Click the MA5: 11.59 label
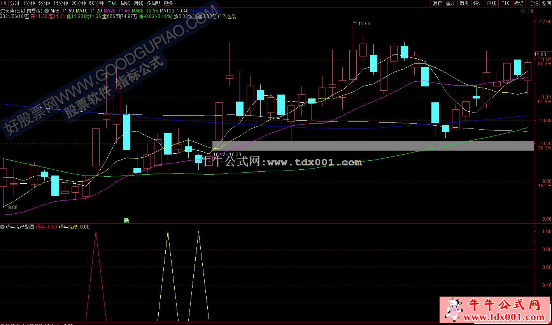Viewport: 552px width, 325px height. 62,11
